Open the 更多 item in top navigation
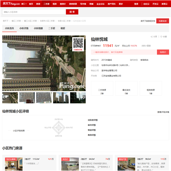Screen dimensions: 171x171 pos(121,4)
